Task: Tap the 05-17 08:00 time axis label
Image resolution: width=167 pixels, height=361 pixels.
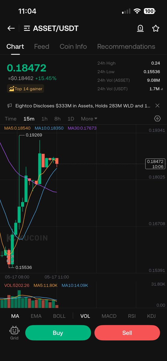Action: tap(17, 277)
